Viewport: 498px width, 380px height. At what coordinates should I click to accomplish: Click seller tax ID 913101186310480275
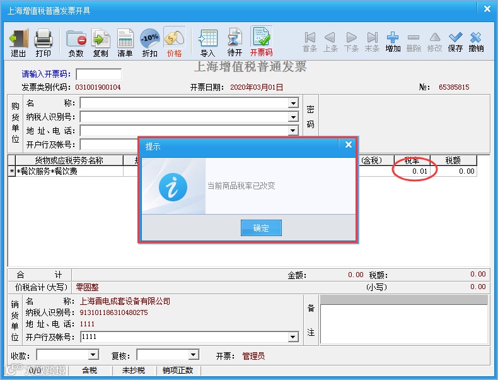click(x=113, y=312)
